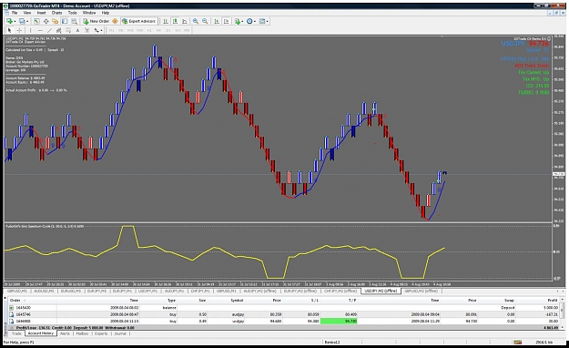Open the Tools menu
Viewport: 569px width, 348px height.
(x=73, y=13)
